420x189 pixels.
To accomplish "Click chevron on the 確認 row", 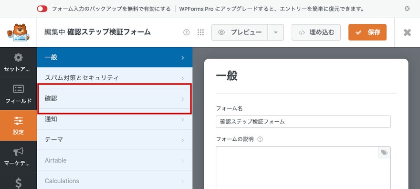I will 183,99.
